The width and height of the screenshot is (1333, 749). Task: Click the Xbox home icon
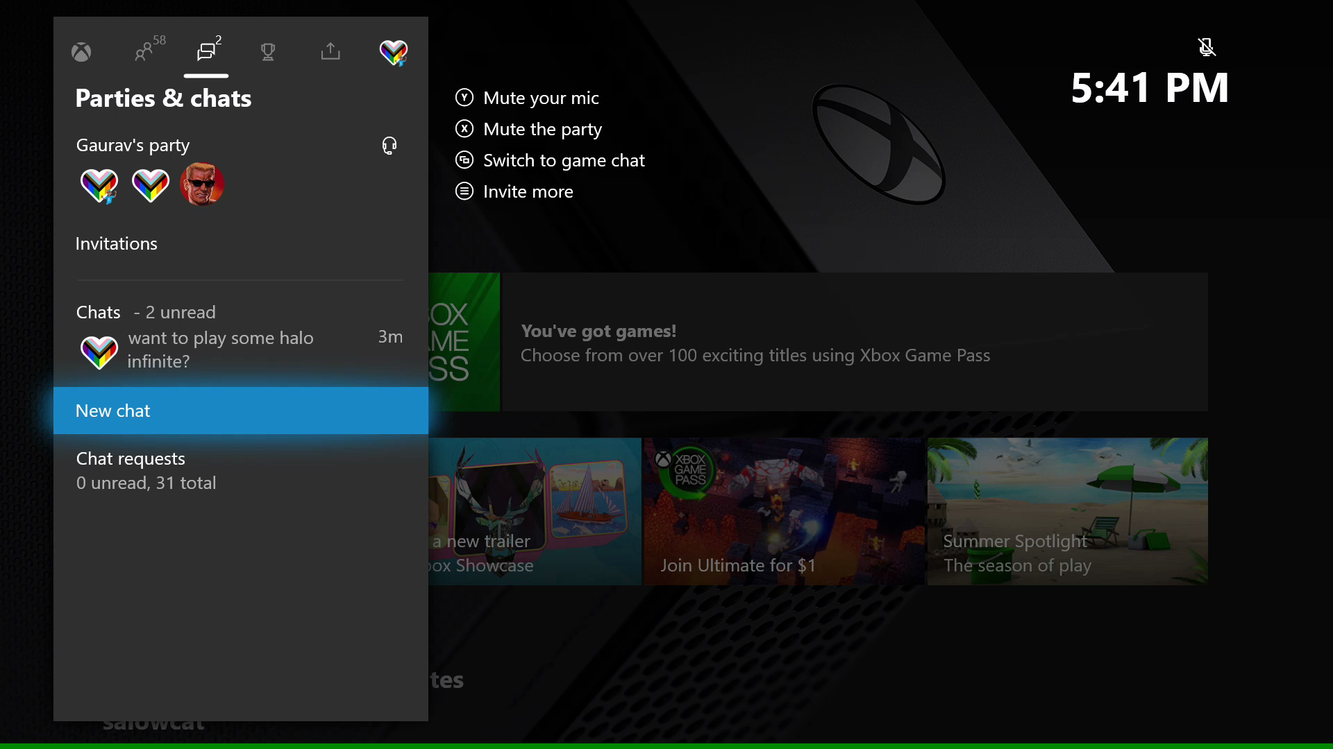pos(81,51)
